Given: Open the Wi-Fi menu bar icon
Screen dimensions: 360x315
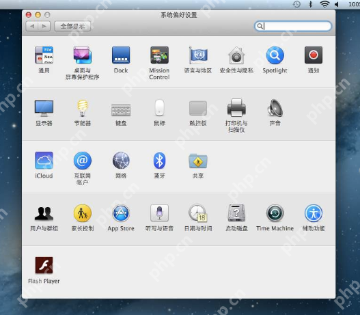Looking at the screenshot, I should pyautogui.click(x=324, y=4).
